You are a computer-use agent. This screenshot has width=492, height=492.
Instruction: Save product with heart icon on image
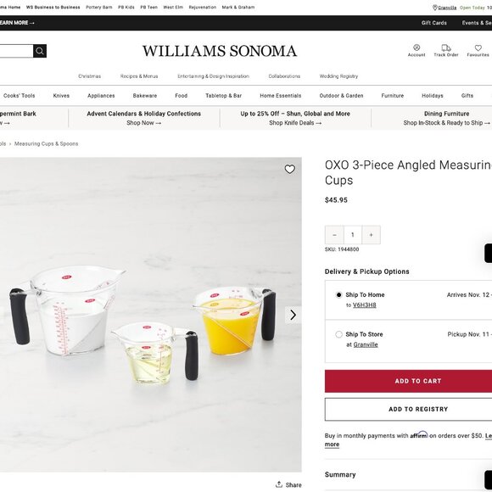pyautogui.click(x=289, y=169)
